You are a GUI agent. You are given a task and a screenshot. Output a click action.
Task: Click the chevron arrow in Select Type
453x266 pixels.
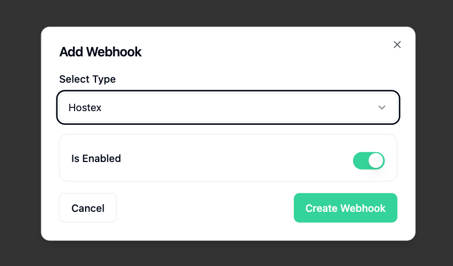(382, 107)
